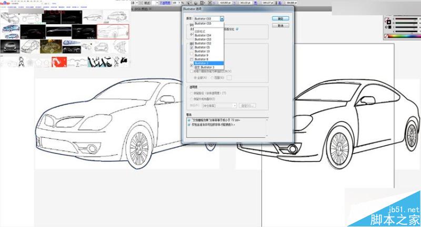This screenshot has width=421, height=227.
Task: Choose Illustrator 10 from the version list
Action: click(x=208, y=51)
